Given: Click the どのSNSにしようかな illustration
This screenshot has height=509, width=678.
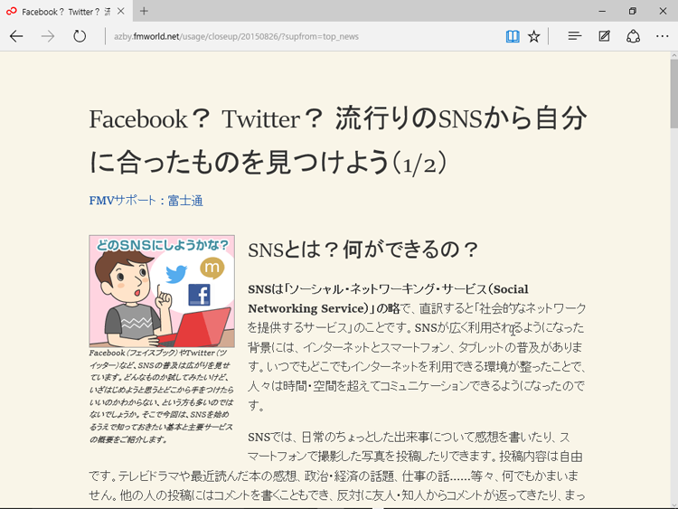Looking at the screenshot, I should pyautogui.click(x=162, y=290).
